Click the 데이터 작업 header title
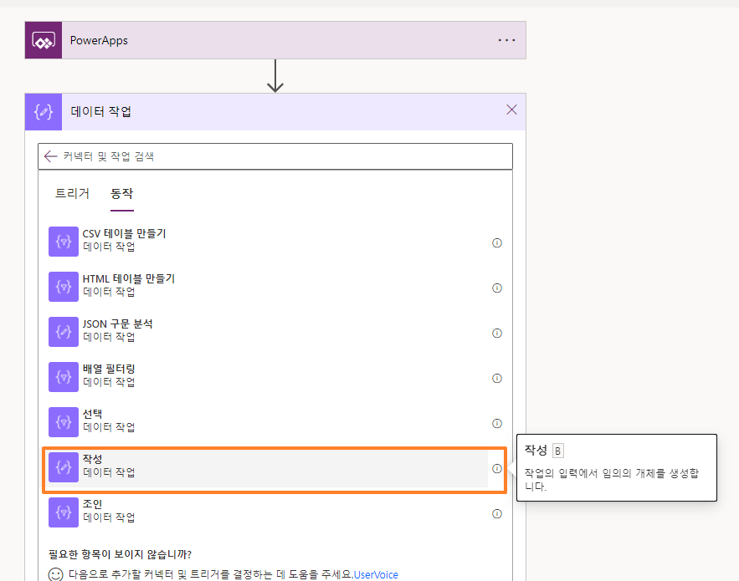This screenshot has width=739, height=581. coord(101,112)
